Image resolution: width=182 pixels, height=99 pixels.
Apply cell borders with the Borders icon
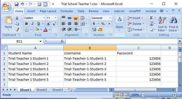tap(27, 30)
